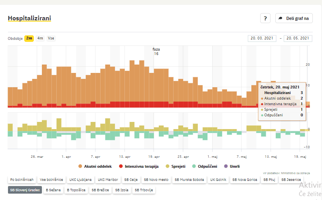Choose the Vse period option
Image resolution: width=322 pixels, height=200 pixels.
(51, 38)
